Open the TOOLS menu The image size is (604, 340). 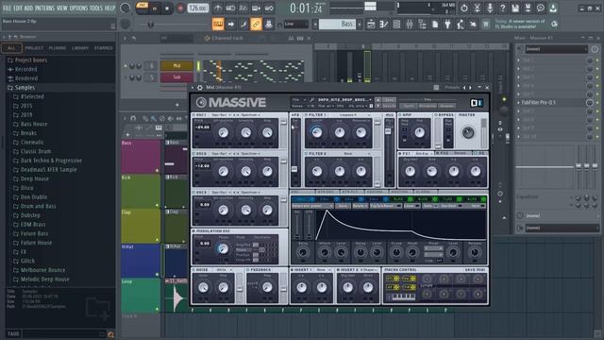[96, 8]
